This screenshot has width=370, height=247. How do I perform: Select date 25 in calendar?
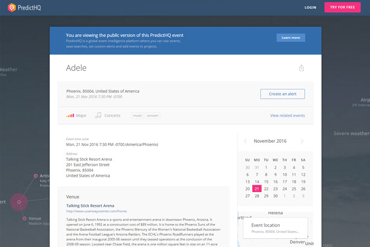pyautogui.click(x=294, y=189)
